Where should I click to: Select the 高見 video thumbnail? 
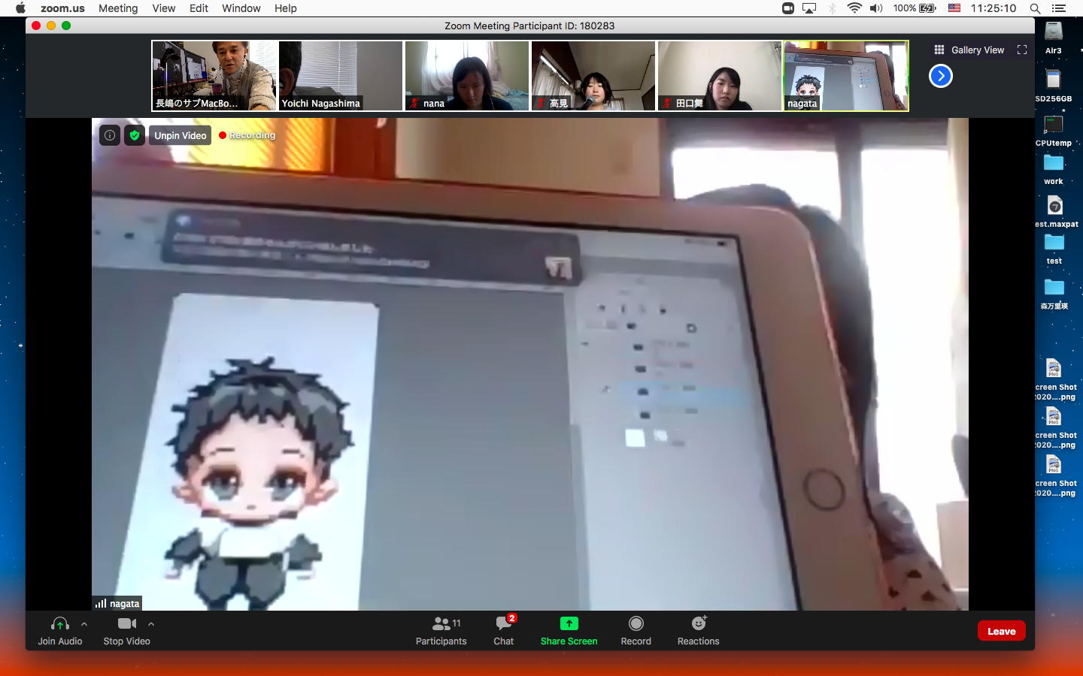[x=593, y=76]
